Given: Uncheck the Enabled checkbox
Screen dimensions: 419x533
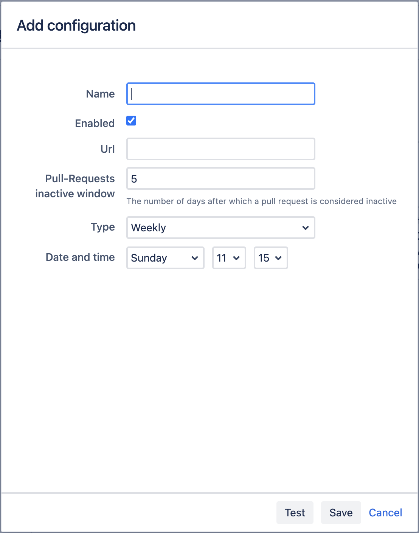Looking at the screenshot, I should point(131,121).
